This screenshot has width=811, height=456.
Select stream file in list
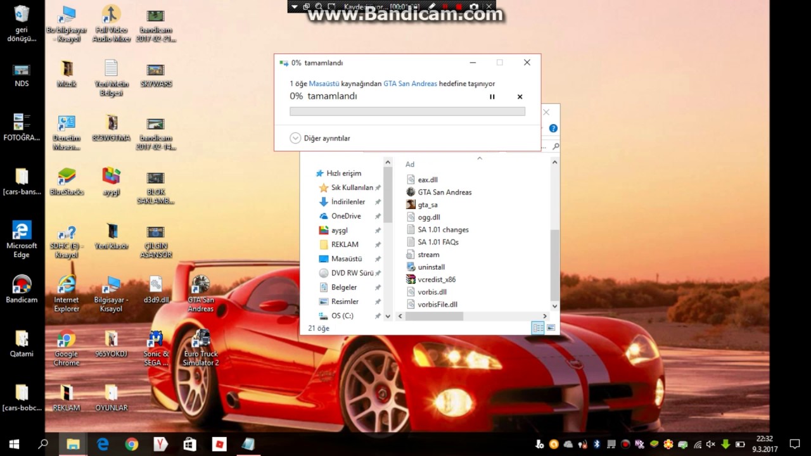tap(423, 255)
